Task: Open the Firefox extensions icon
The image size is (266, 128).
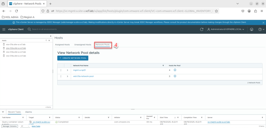Action: [x=256, y=11]
